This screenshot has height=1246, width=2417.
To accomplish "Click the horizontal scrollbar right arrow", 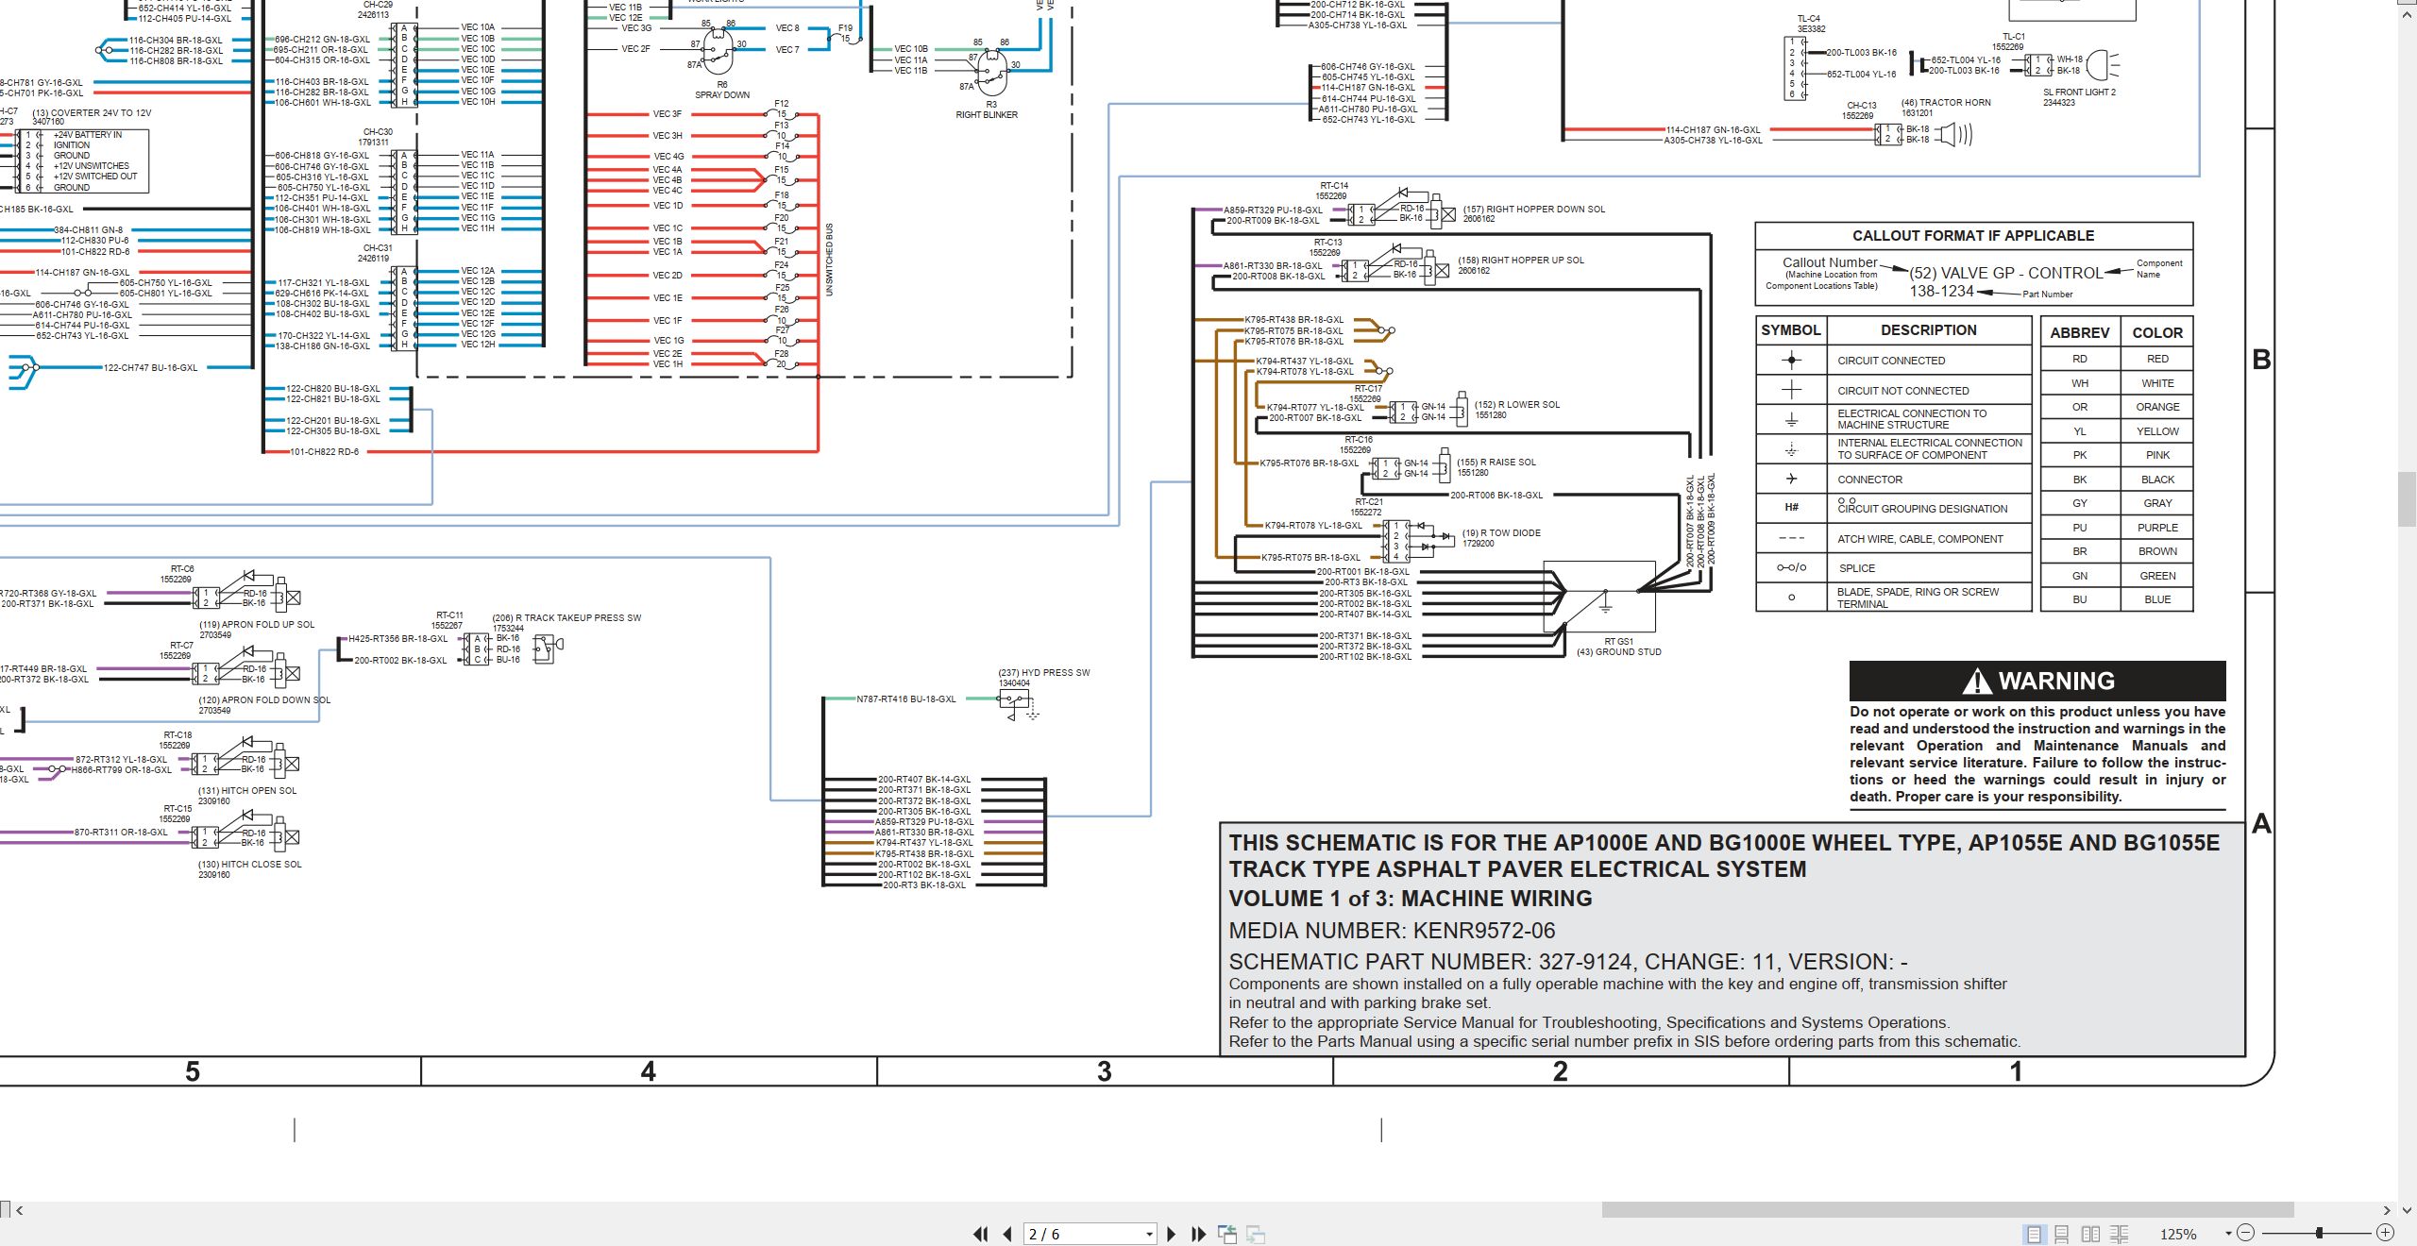I will (x=2386, y=1210).
